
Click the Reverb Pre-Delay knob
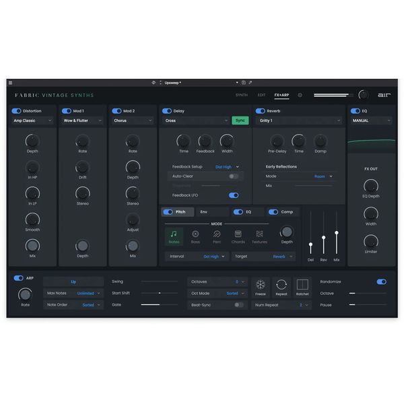coord(277,141)
